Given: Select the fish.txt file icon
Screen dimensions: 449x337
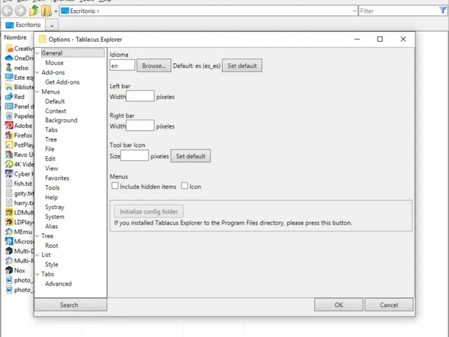Looking at the screenshot, I should (x=9, y=184).
